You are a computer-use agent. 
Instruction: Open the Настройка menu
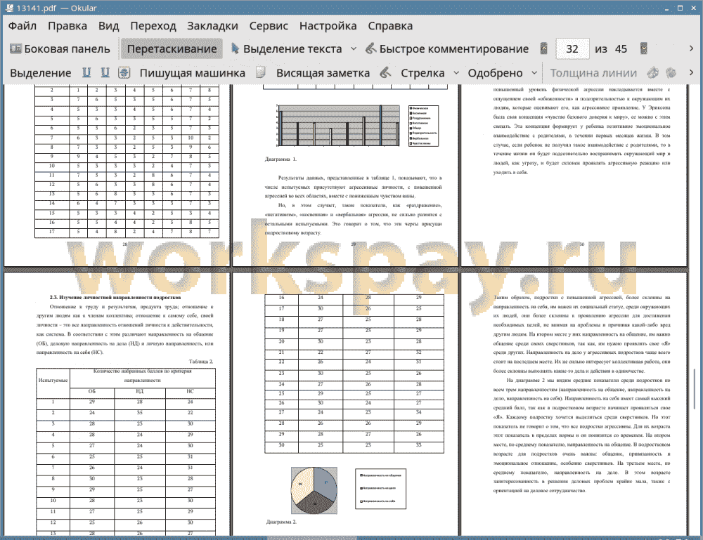(328, 26)
